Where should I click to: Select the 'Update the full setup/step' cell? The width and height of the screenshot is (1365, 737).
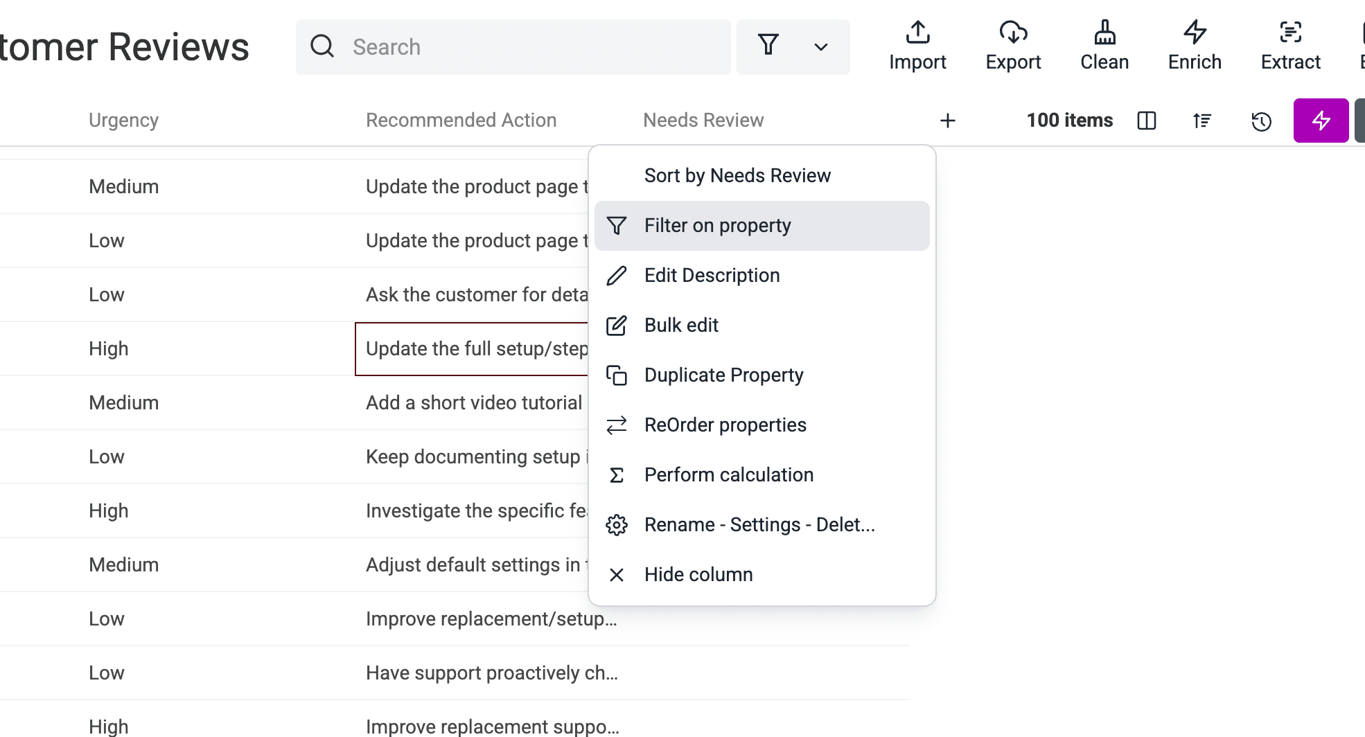click(x=472, y=349)
